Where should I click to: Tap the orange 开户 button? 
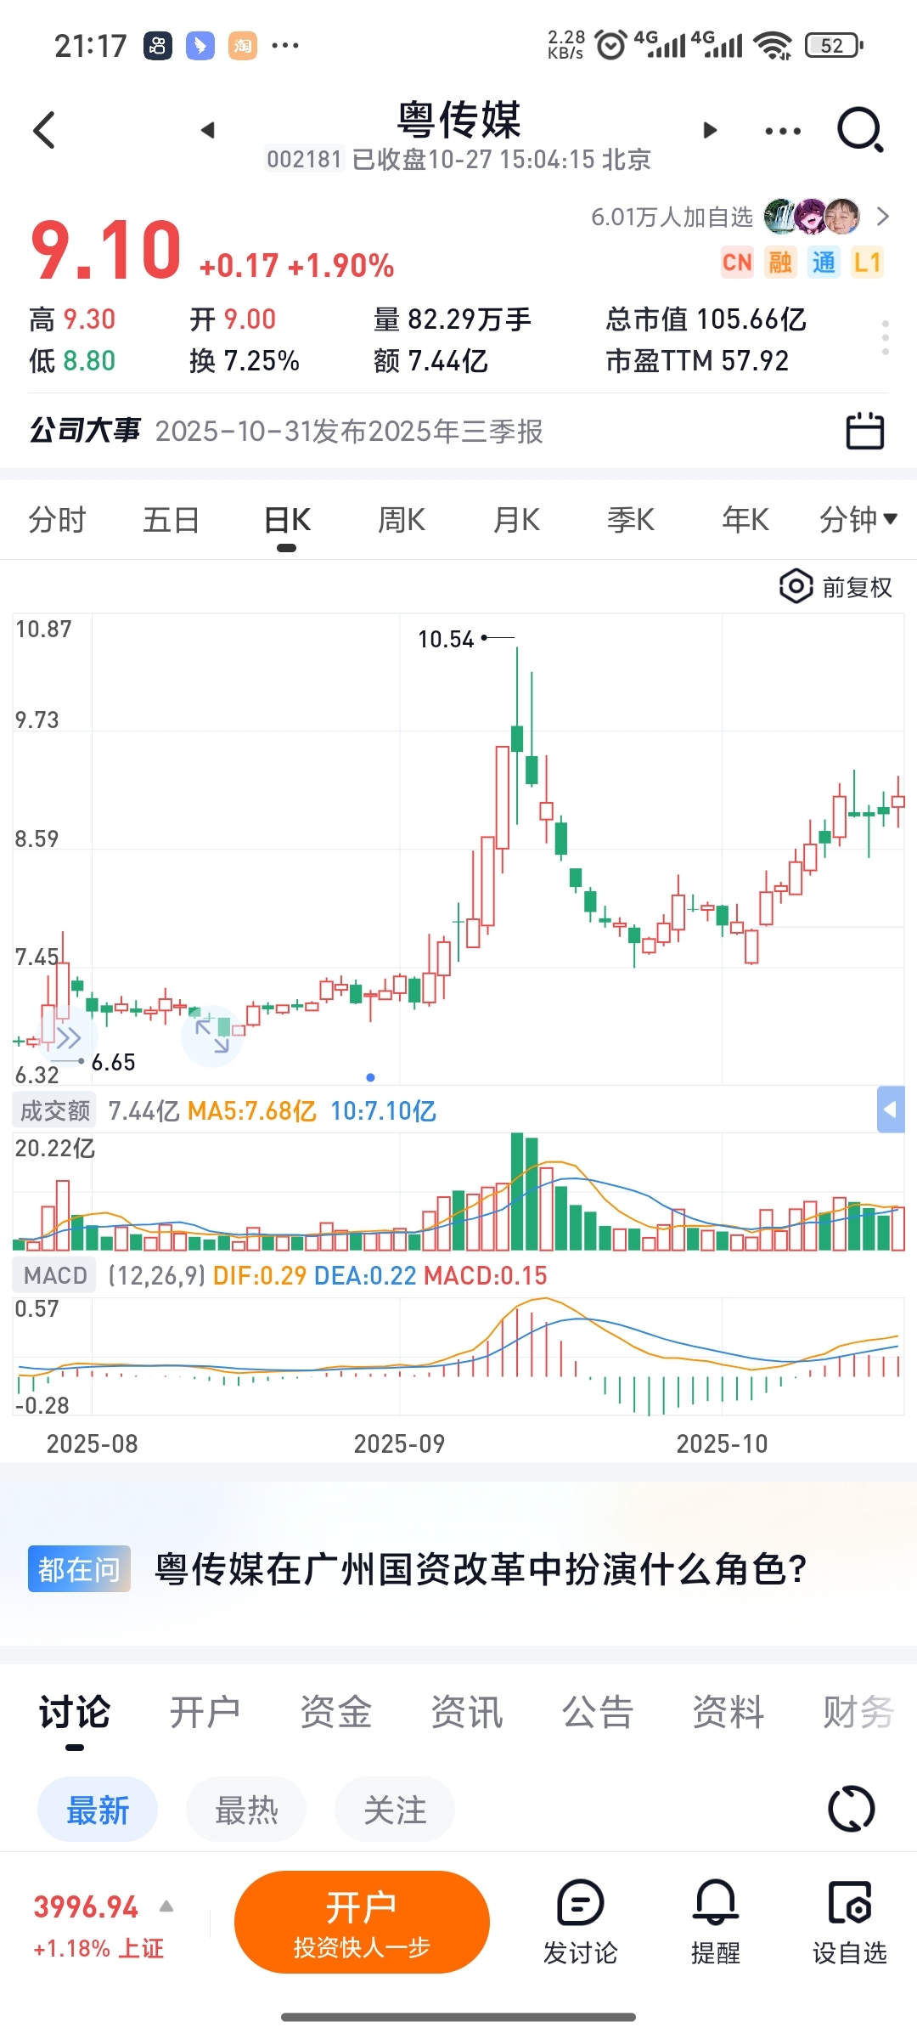[x=362, y=1922]
